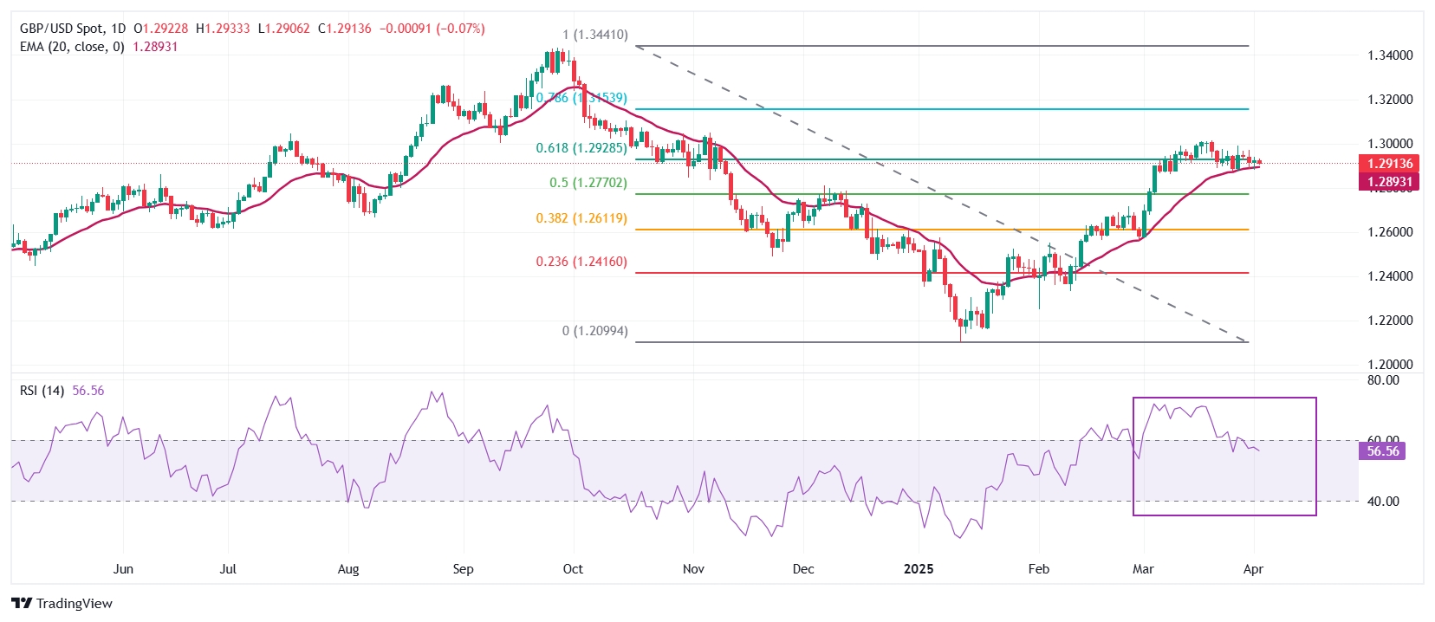This screenshot has height=622, width=1435.
Task: Click the 0 (1.20994) Fibonacci level label
Action: pos(594,331)
